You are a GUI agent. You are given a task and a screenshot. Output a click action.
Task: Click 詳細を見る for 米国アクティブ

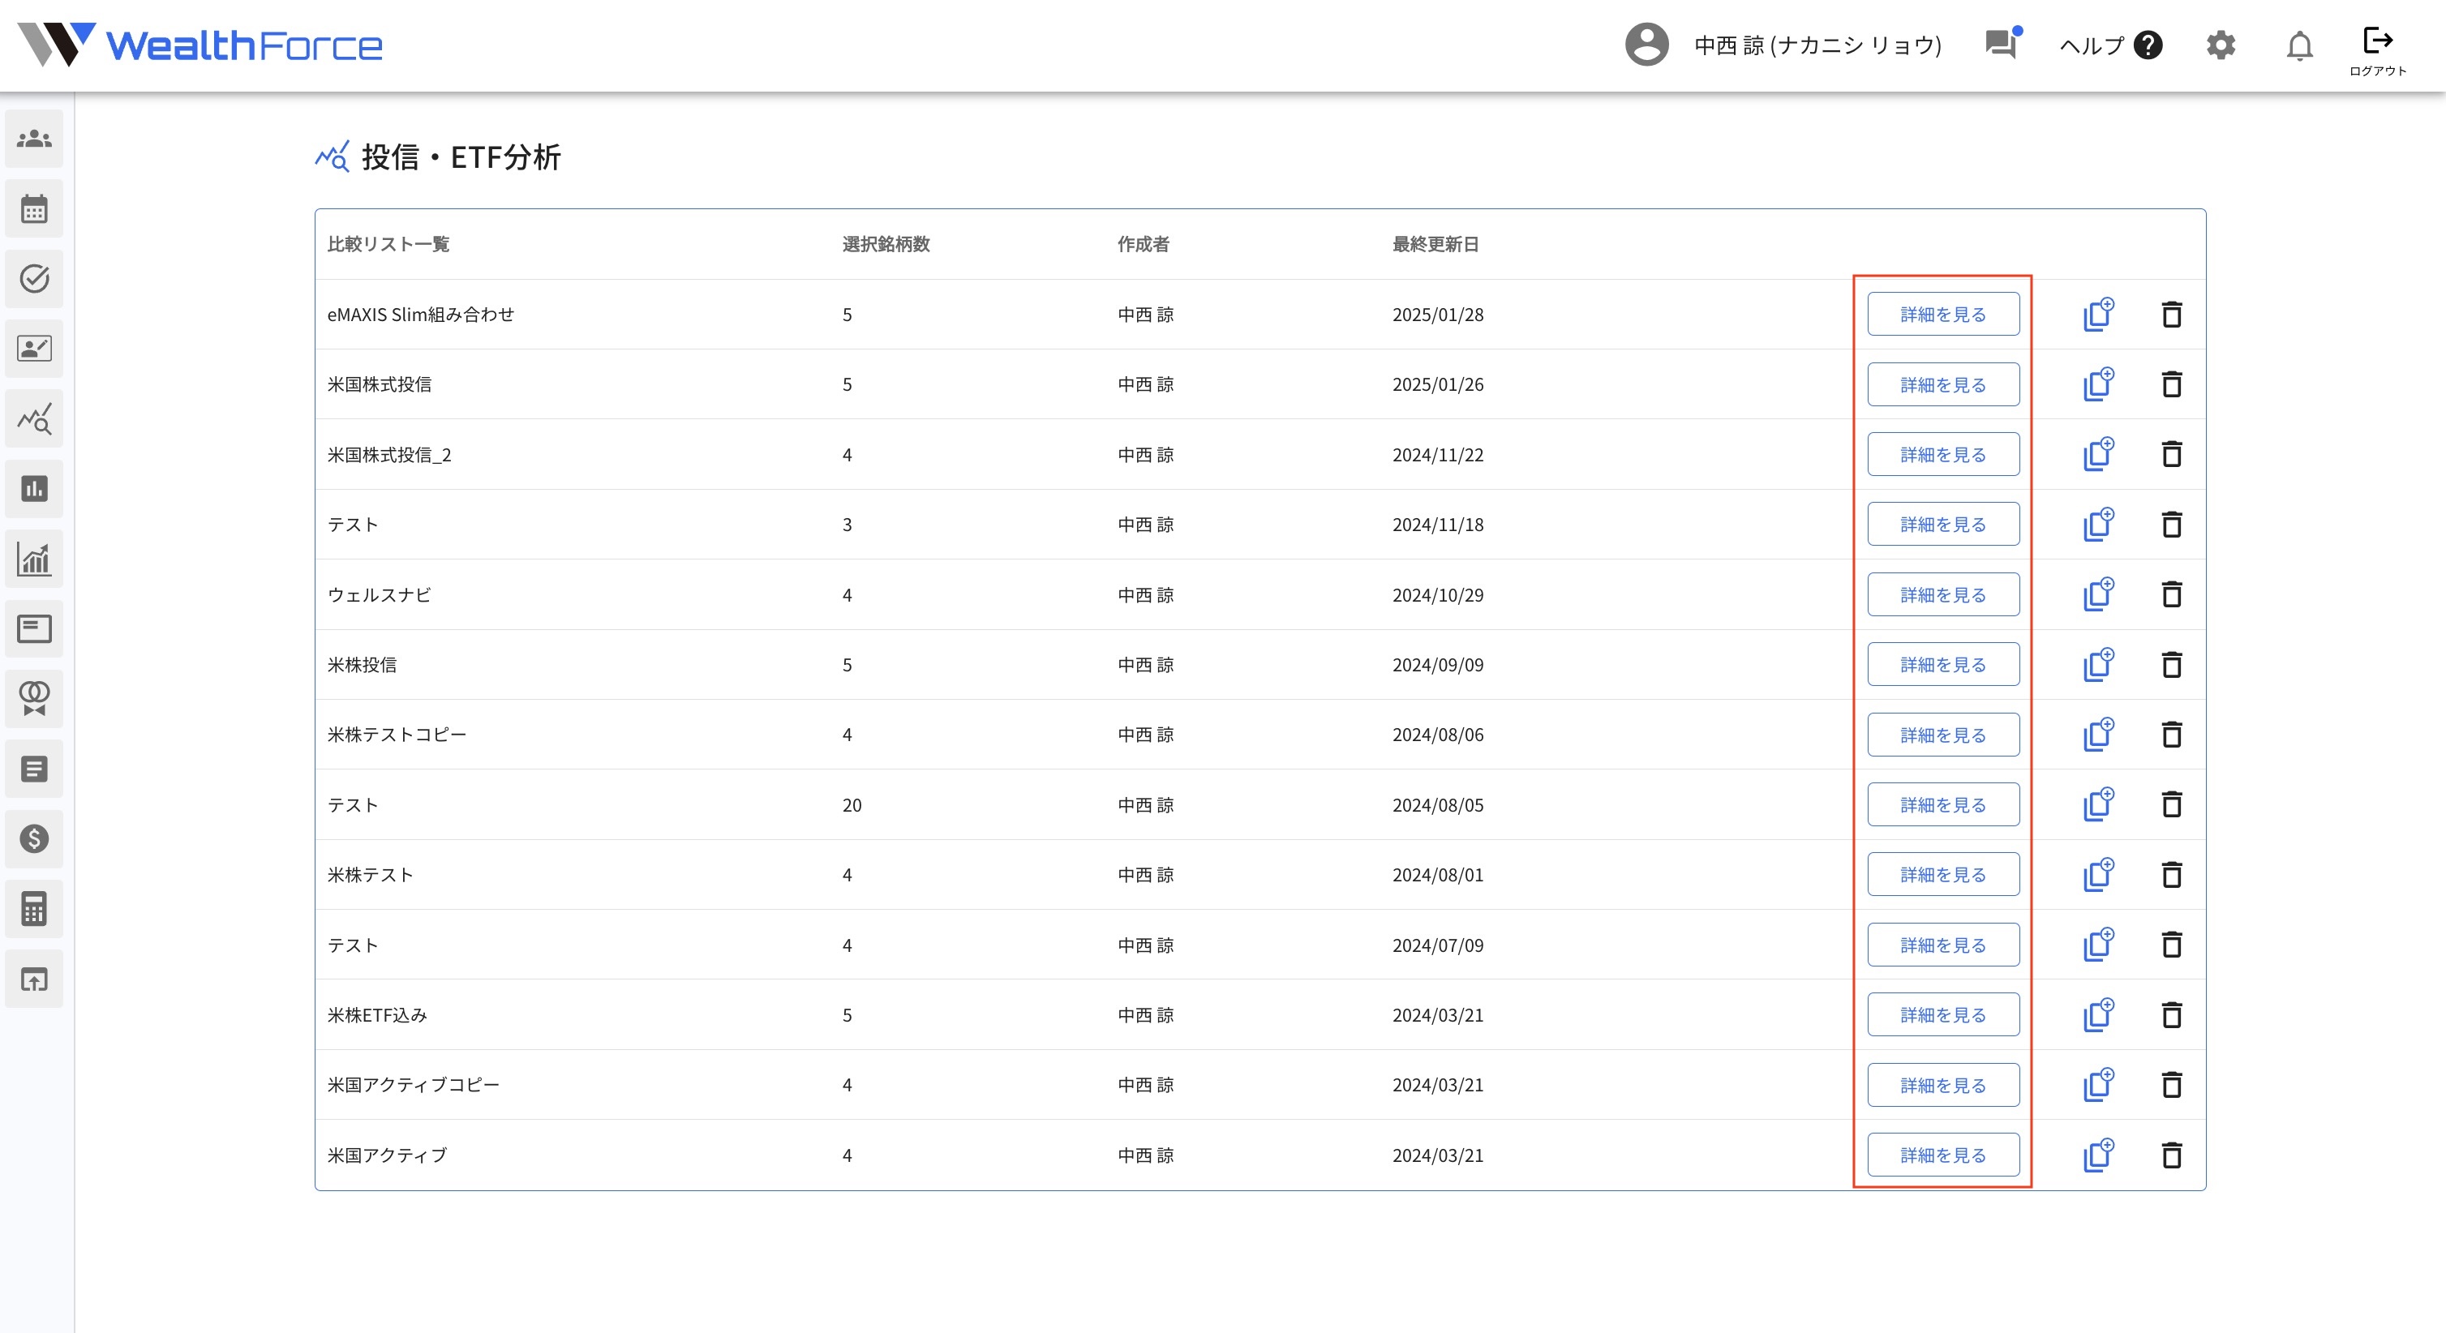click(1942, 1155)
